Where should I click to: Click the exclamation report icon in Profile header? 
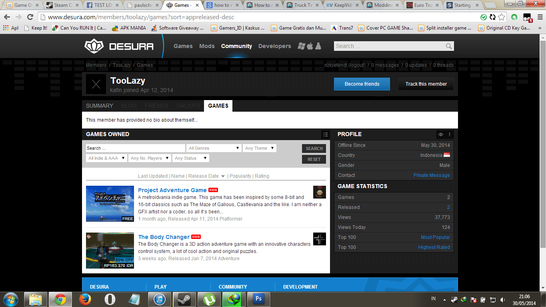point(450,134)
